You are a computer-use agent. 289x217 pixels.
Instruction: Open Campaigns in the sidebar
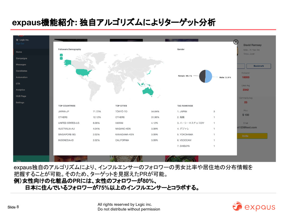31,58
